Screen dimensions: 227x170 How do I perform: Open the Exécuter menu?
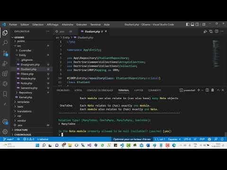[82, 25]
